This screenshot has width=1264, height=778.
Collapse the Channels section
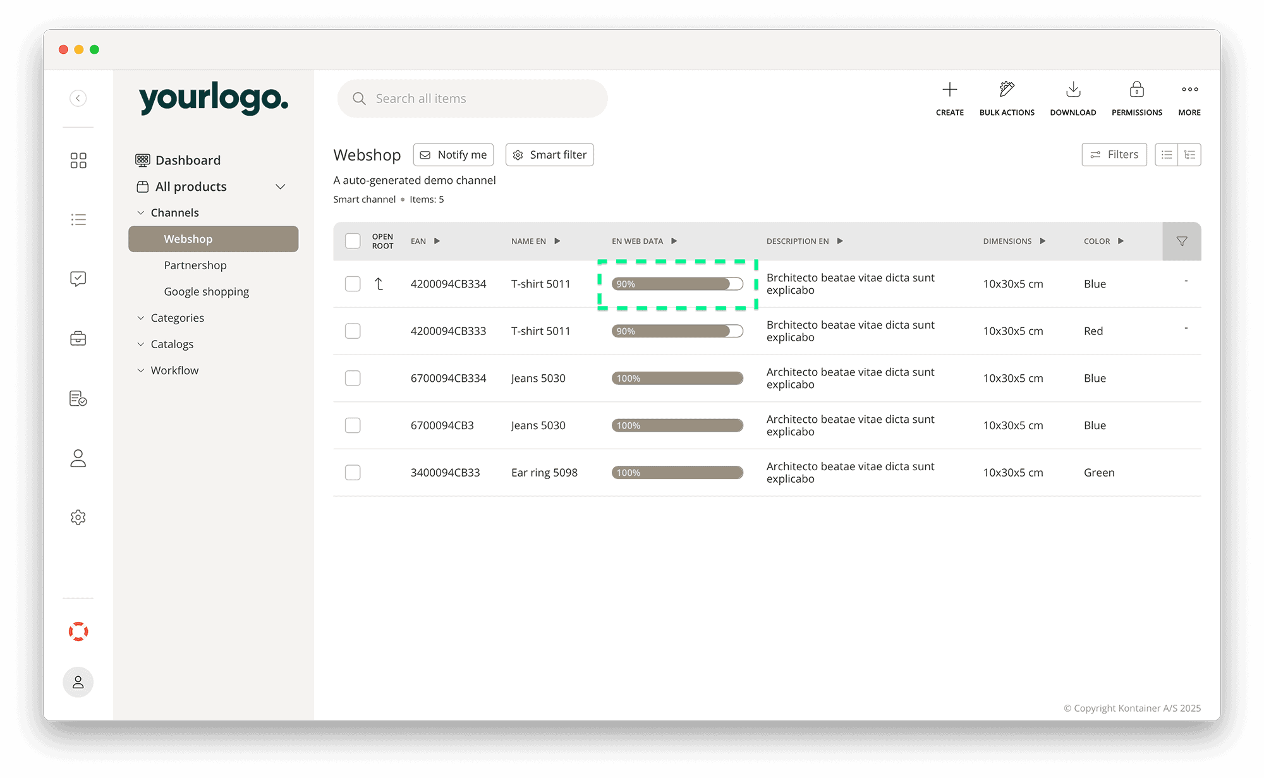pos(140,212)
